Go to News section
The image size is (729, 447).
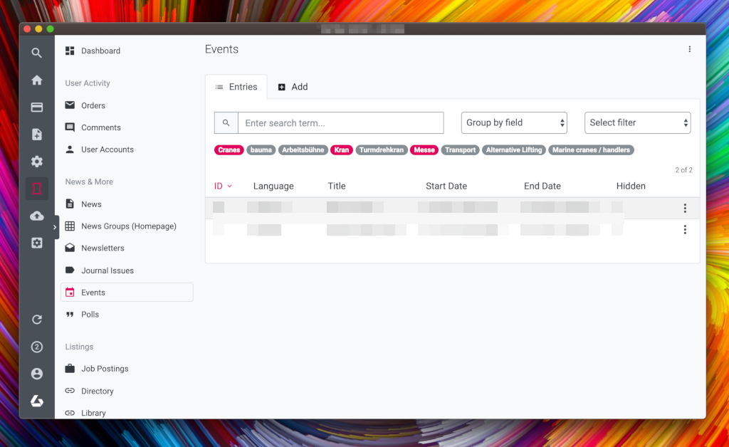click(91, 204)
